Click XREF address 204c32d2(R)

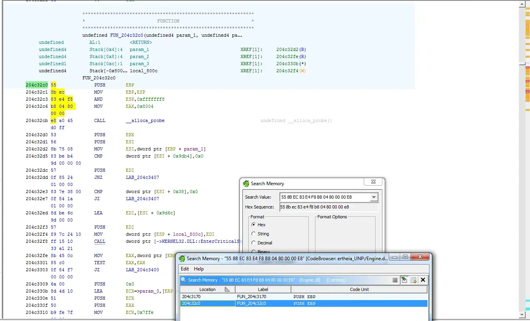(291, 49)
